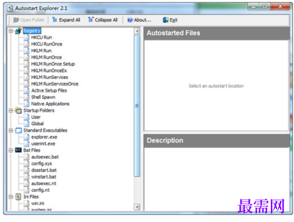Select userinit.exe in the tree

(43, 144)
